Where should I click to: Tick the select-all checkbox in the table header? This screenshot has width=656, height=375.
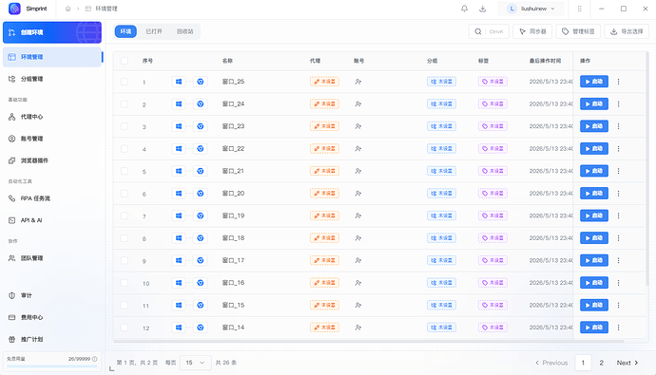[x=125, y=61]
